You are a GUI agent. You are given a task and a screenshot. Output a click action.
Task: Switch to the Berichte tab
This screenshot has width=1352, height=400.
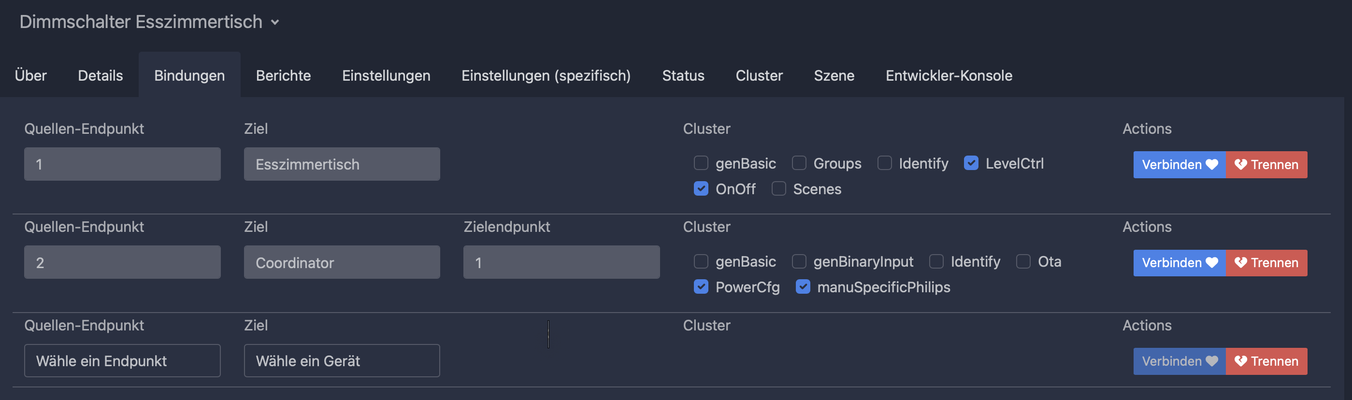(283, 75)
